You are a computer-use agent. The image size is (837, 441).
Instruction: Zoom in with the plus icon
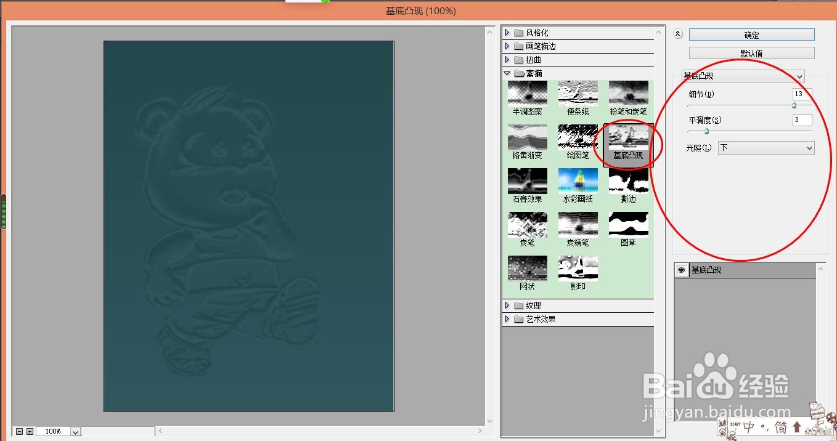point(30,432)
